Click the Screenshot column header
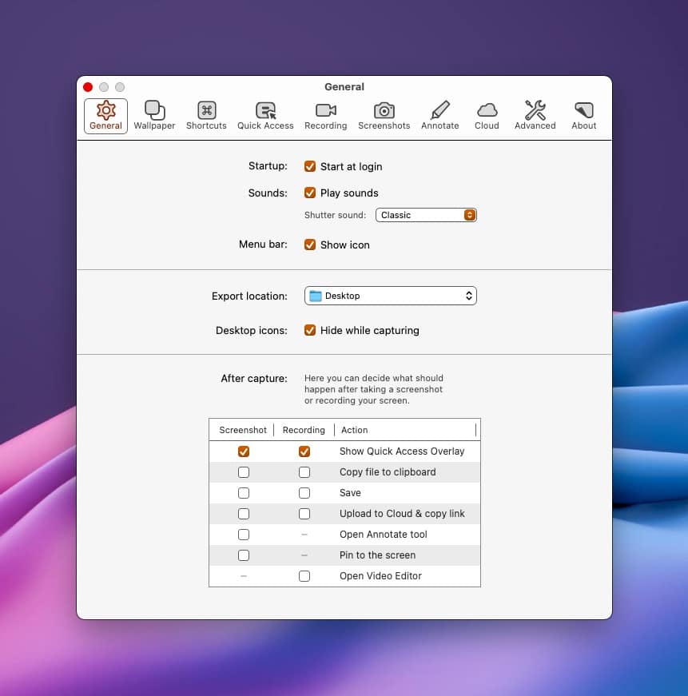This screenshot has height=696, width=688. tap(243, 430)
